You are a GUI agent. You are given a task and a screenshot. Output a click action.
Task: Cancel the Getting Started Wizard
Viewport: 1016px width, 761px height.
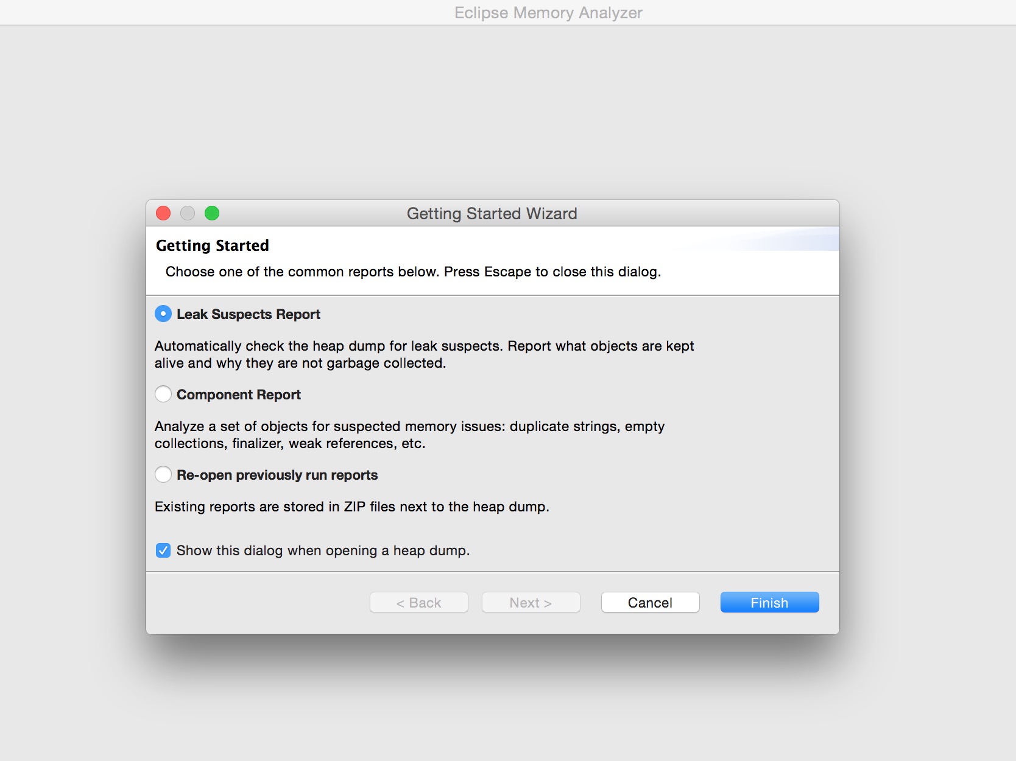tap(650, 603)
